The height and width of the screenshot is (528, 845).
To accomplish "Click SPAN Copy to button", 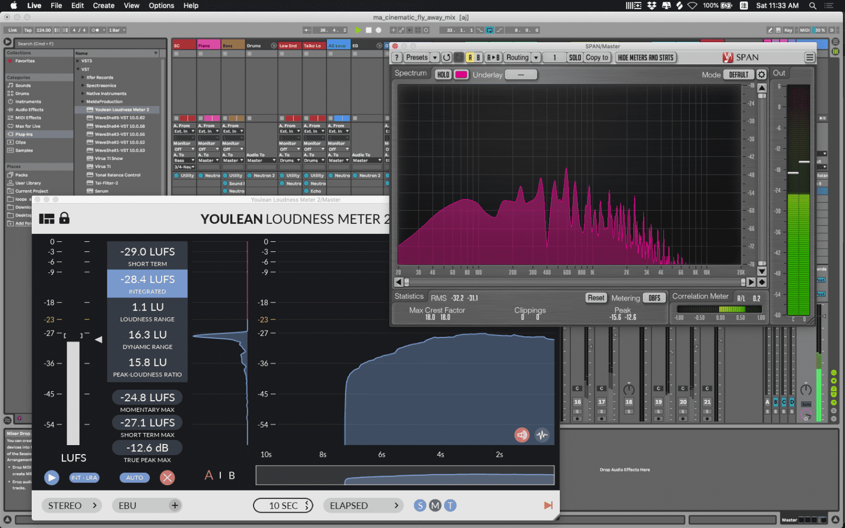I will click(x=597, y=58).
